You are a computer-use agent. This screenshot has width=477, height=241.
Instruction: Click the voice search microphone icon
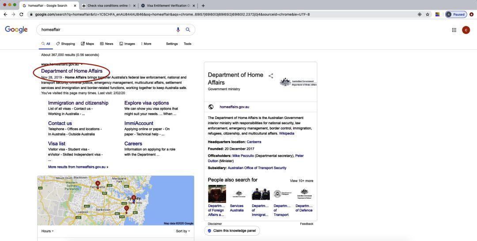coord(178,30)
